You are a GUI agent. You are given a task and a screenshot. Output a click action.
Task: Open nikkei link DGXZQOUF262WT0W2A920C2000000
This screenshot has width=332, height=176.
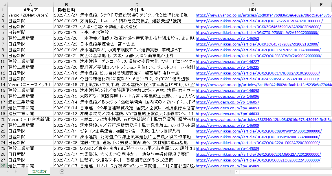259,21
